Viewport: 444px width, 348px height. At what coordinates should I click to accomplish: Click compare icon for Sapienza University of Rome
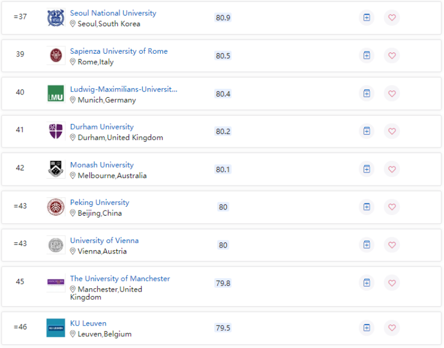[x=366, y=56]
